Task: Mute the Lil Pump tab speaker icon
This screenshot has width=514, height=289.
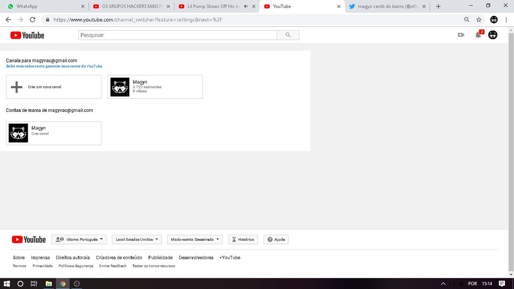Action: point(245,6)
